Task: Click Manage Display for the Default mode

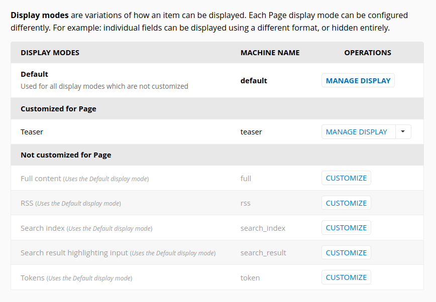Action: (x=358, y=80)
